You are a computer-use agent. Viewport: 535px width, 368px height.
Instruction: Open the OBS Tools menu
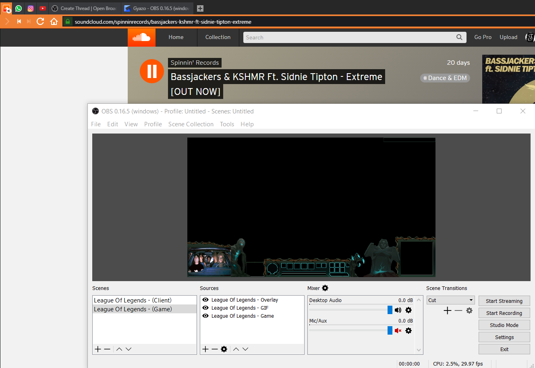click(227, 124)
